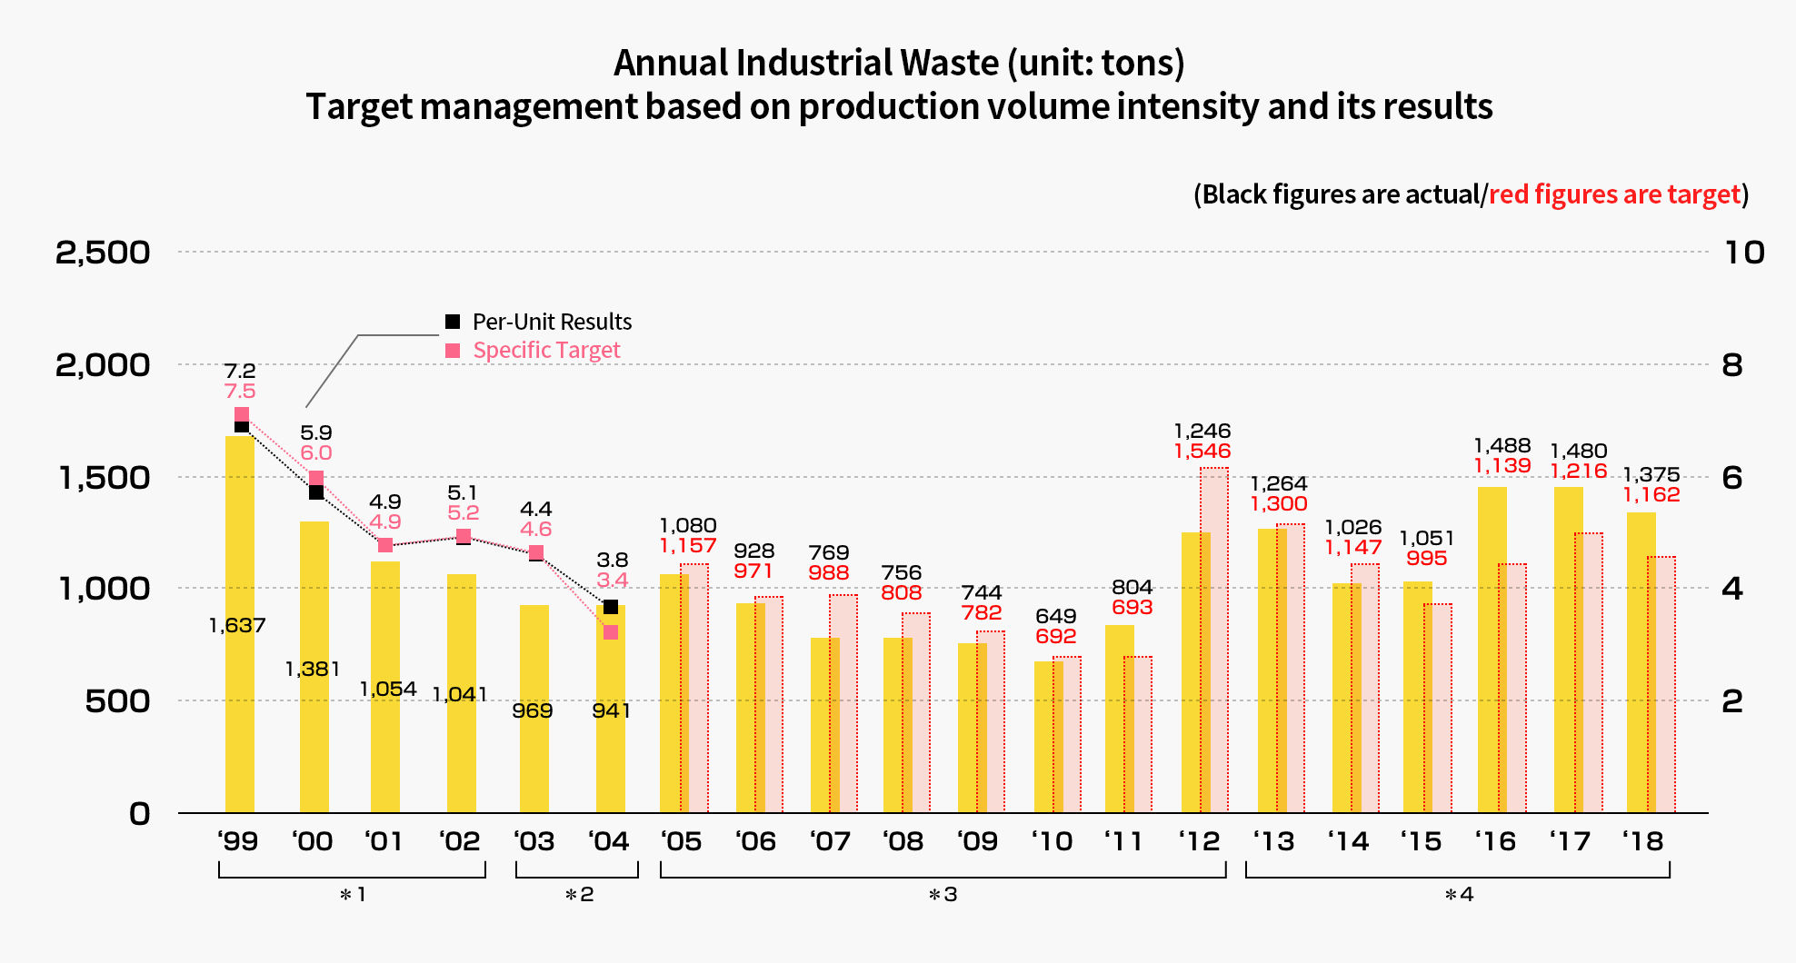Select the black data marker for '04
Viewport: 1796px width, 963px height.
[611, 607]
